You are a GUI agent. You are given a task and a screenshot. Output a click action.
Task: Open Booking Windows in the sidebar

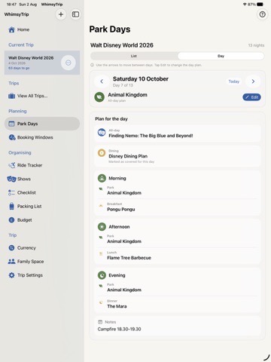click(42, 137)
